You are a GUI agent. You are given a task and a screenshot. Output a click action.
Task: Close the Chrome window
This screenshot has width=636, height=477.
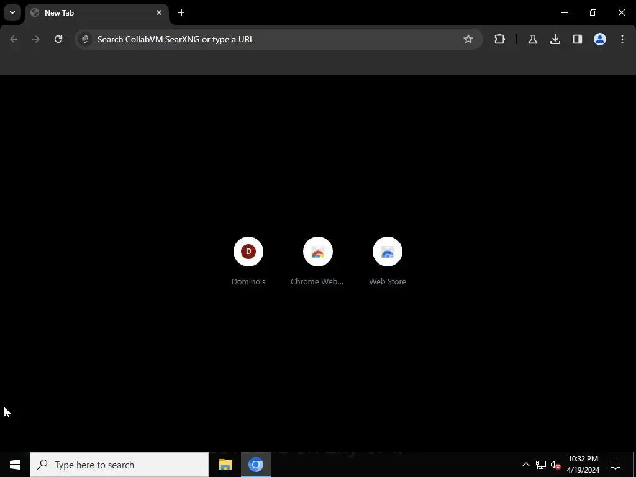(x=621, y=12)
